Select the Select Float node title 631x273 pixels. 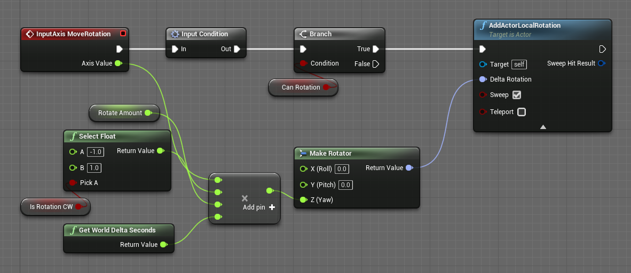(97, 136)
